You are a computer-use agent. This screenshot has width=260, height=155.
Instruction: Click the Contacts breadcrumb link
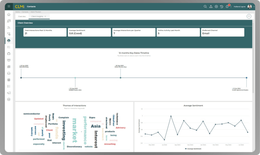tap(25, 12)
